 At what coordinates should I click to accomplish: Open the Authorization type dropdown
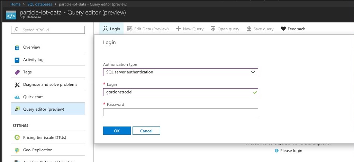click(180, 72)
